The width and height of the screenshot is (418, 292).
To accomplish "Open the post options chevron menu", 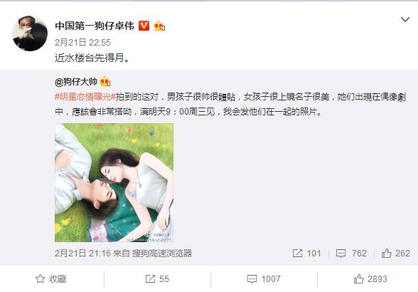I will pyautogui.click(x=405, y=19).
